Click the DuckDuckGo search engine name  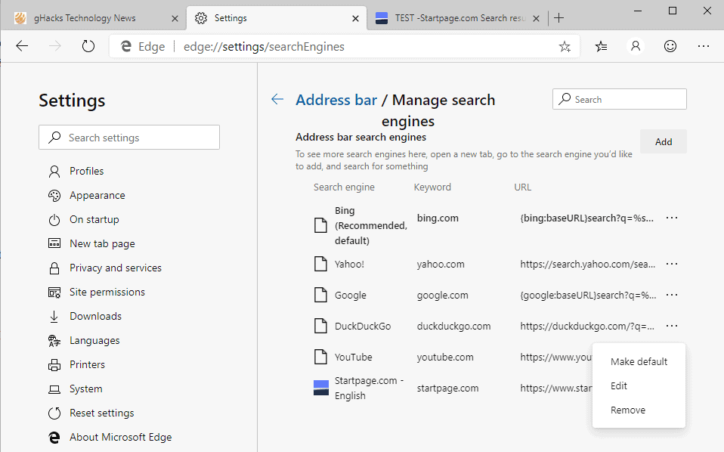click(363, 326)
